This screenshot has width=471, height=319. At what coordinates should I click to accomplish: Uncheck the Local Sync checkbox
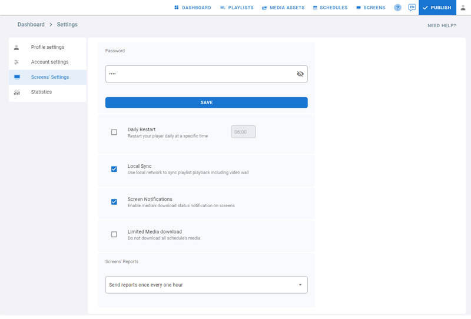tap(114, 169)
